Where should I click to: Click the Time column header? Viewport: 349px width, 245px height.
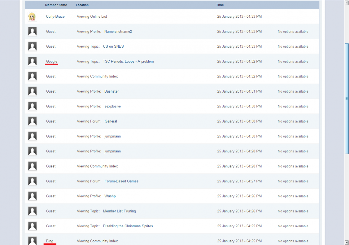[x=220, y=5]
